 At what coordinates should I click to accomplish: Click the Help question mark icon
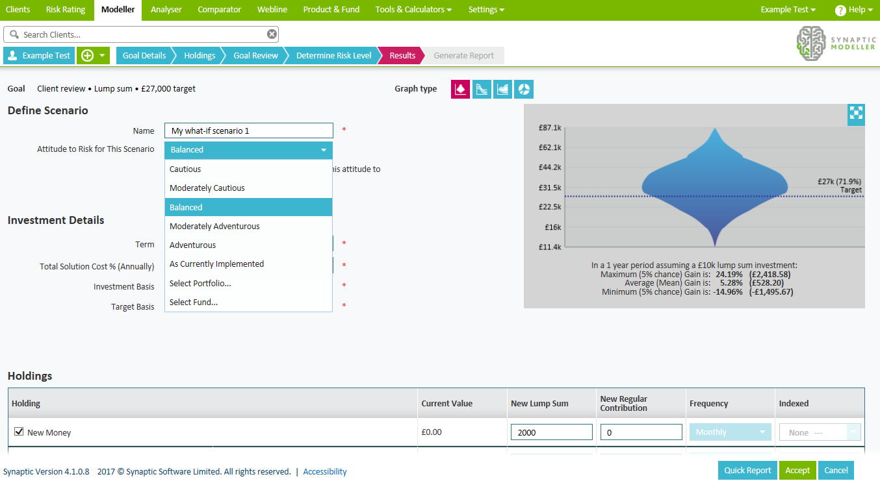[x=840, y=10]
